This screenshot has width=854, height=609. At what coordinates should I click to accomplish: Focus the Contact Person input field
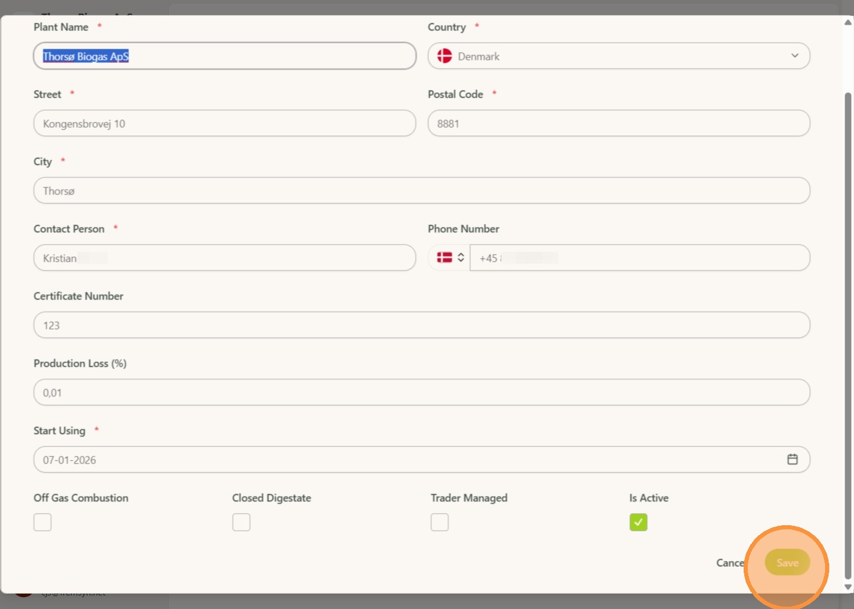(x=225, y=258)
